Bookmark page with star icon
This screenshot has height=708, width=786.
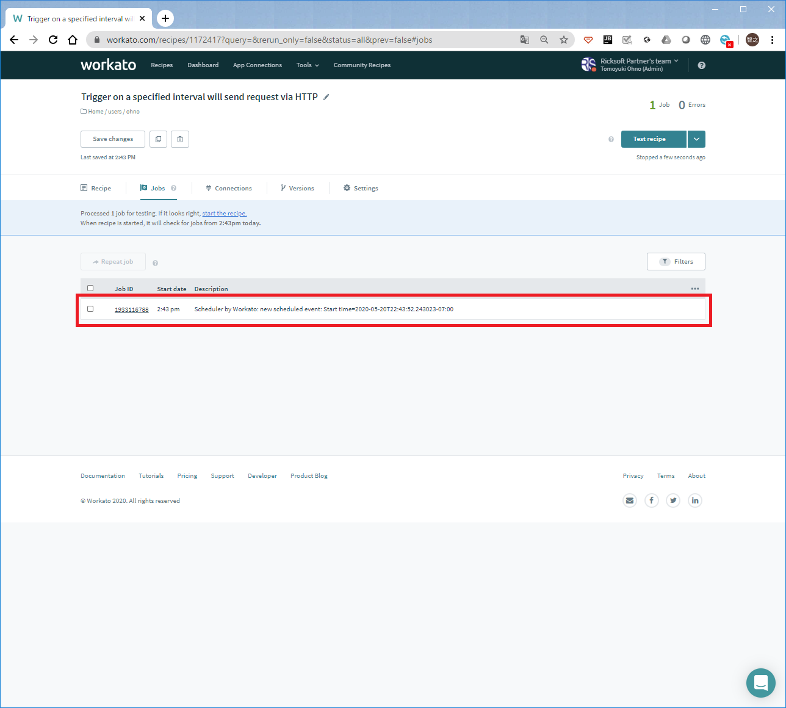(x=564, y=40)
